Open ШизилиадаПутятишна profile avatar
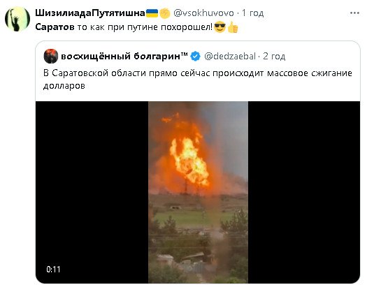 17,19
